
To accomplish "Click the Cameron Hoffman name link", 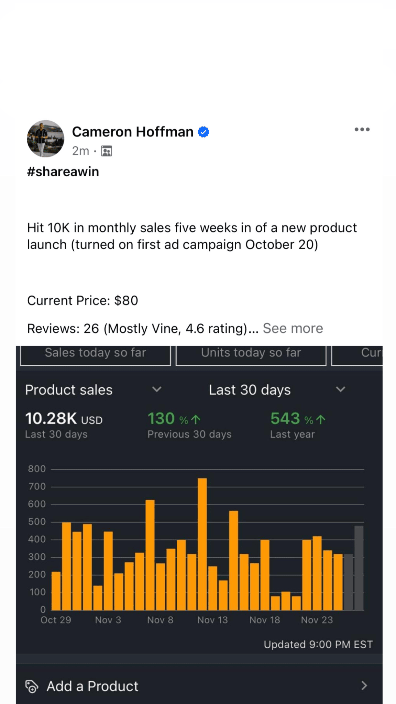I will point(133,132).
